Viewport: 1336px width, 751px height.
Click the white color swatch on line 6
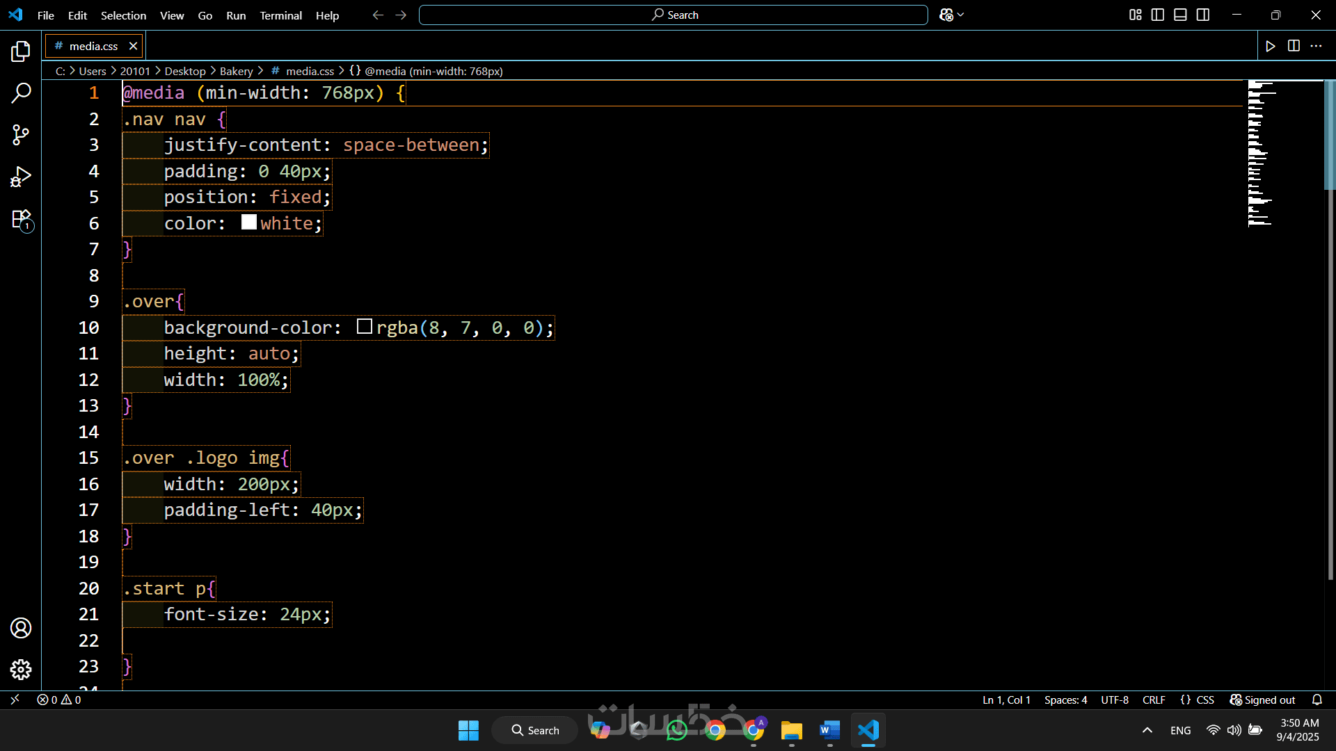(249, 223)
